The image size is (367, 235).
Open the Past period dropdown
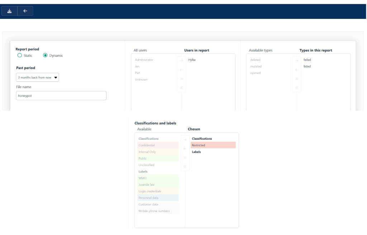pos(37,77)
